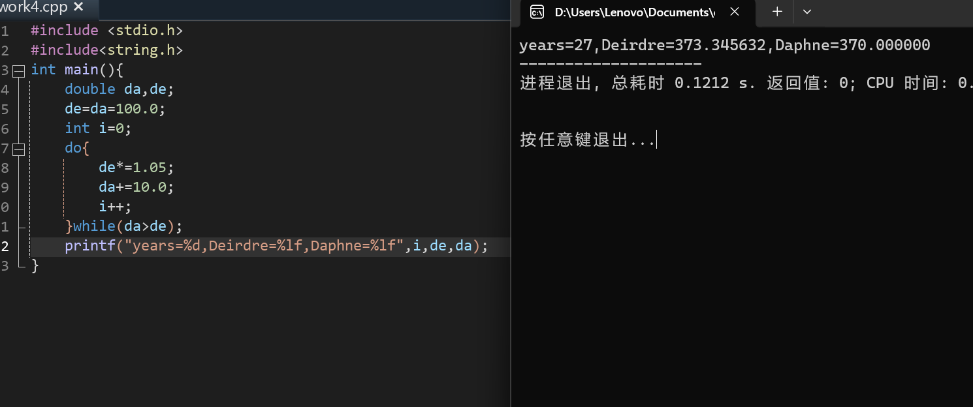
Task: Open the terminal profile dropdown chevron
Action: point(807,12)
